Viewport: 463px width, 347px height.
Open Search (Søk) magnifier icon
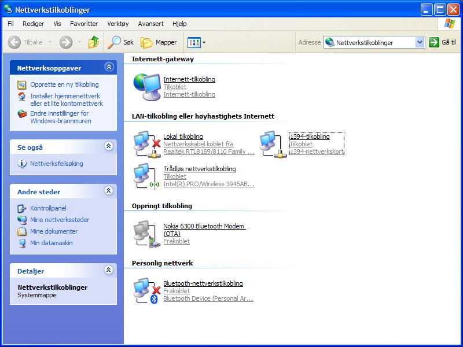click(x=114, y=42)
